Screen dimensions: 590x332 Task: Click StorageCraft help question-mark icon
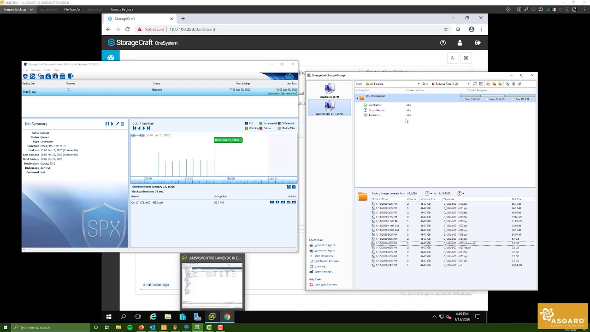pos(443,43)
